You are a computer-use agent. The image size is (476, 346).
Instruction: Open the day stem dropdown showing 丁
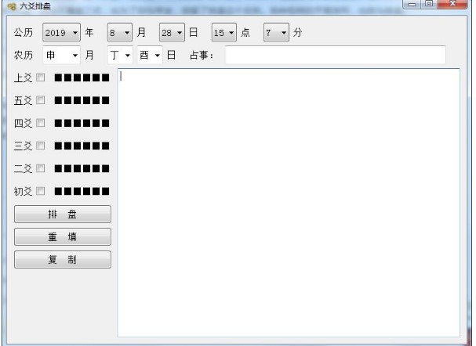pos(120,55)
